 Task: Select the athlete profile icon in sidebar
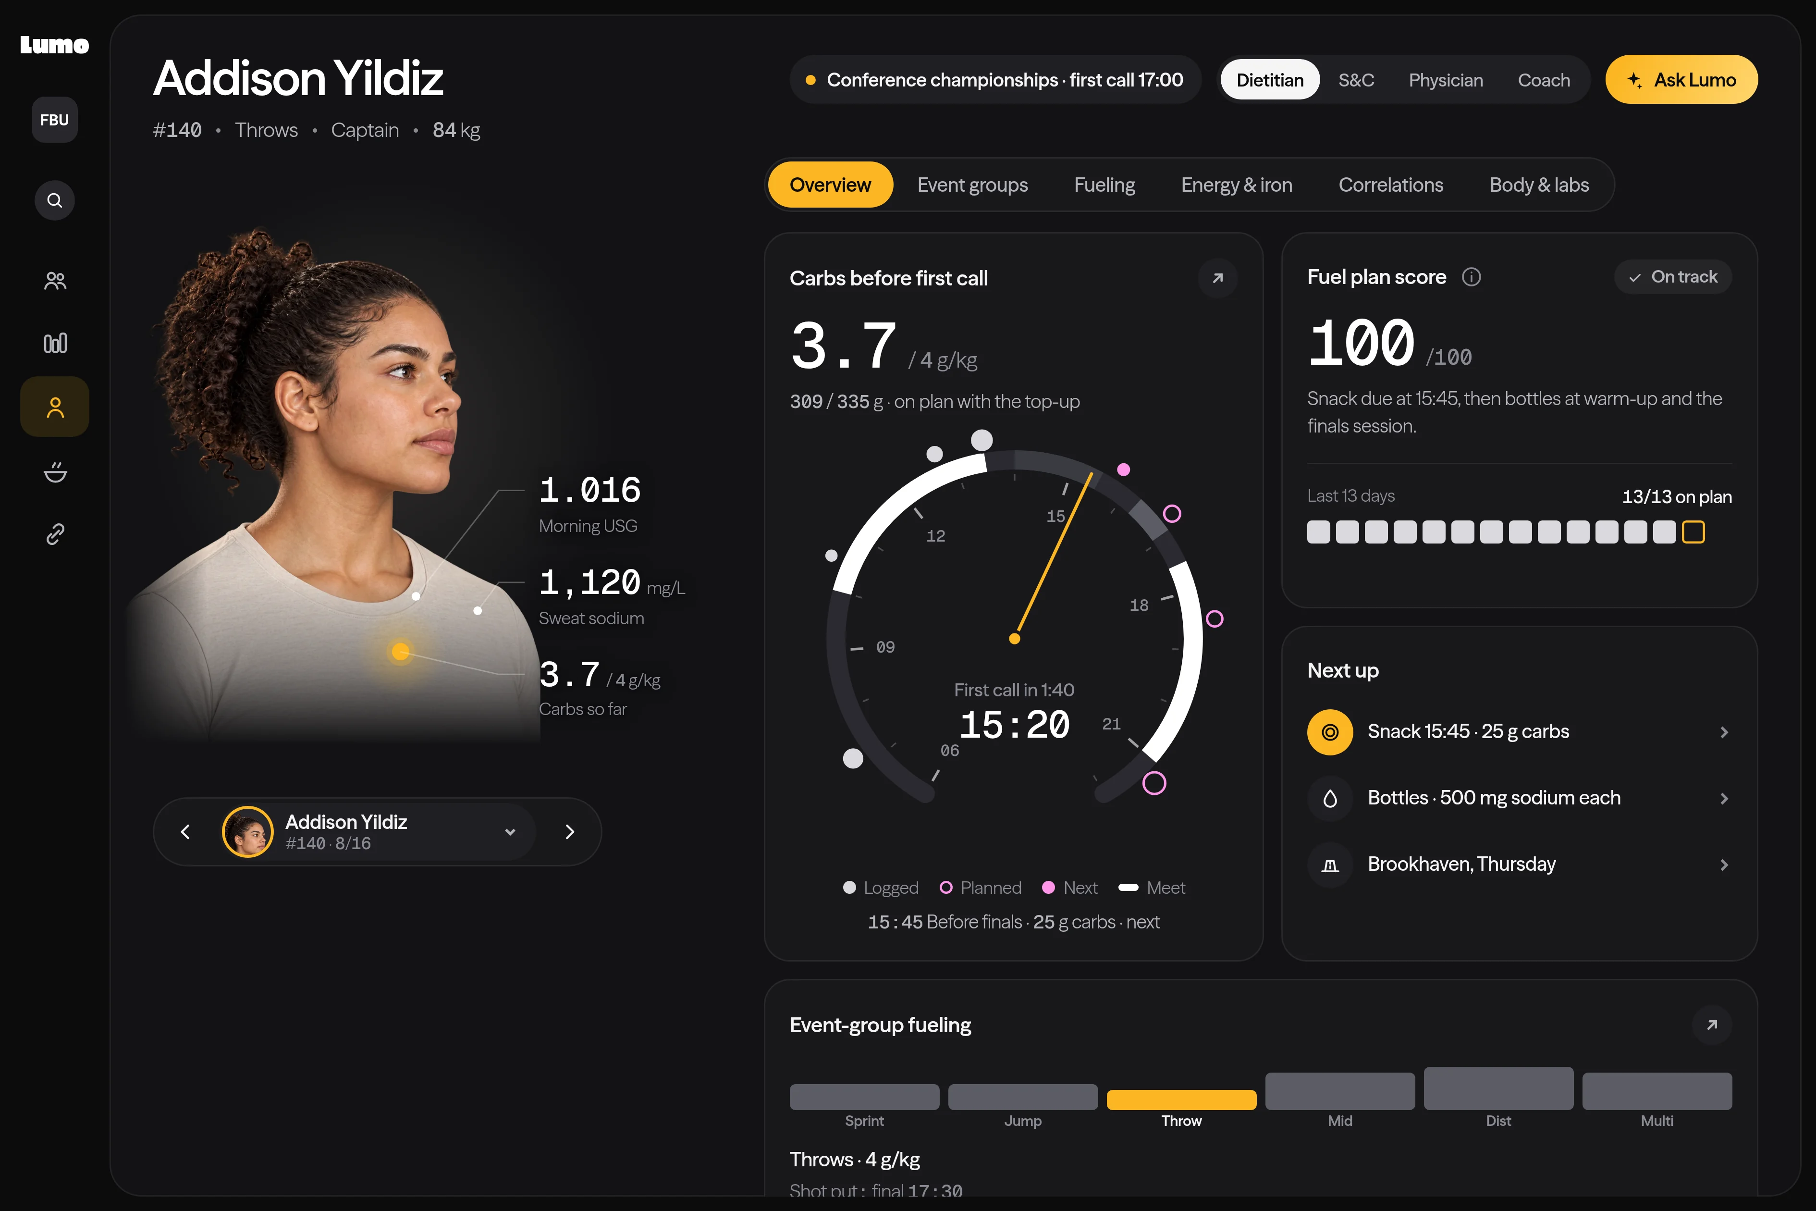pos(55,407)
